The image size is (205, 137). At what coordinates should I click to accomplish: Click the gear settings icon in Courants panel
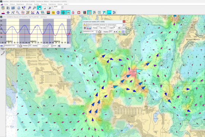pyautogui.click(x=85, y=28)
